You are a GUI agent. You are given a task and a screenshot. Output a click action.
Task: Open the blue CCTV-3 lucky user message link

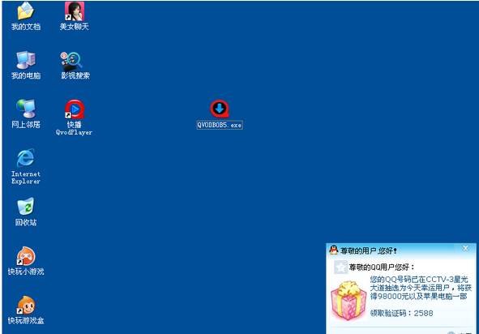point(421,288)
